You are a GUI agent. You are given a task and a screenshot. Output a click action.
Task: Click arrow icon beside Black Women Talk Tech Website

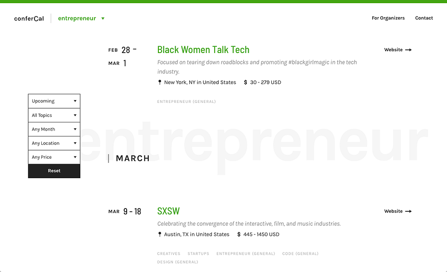[x=408, y=50]
